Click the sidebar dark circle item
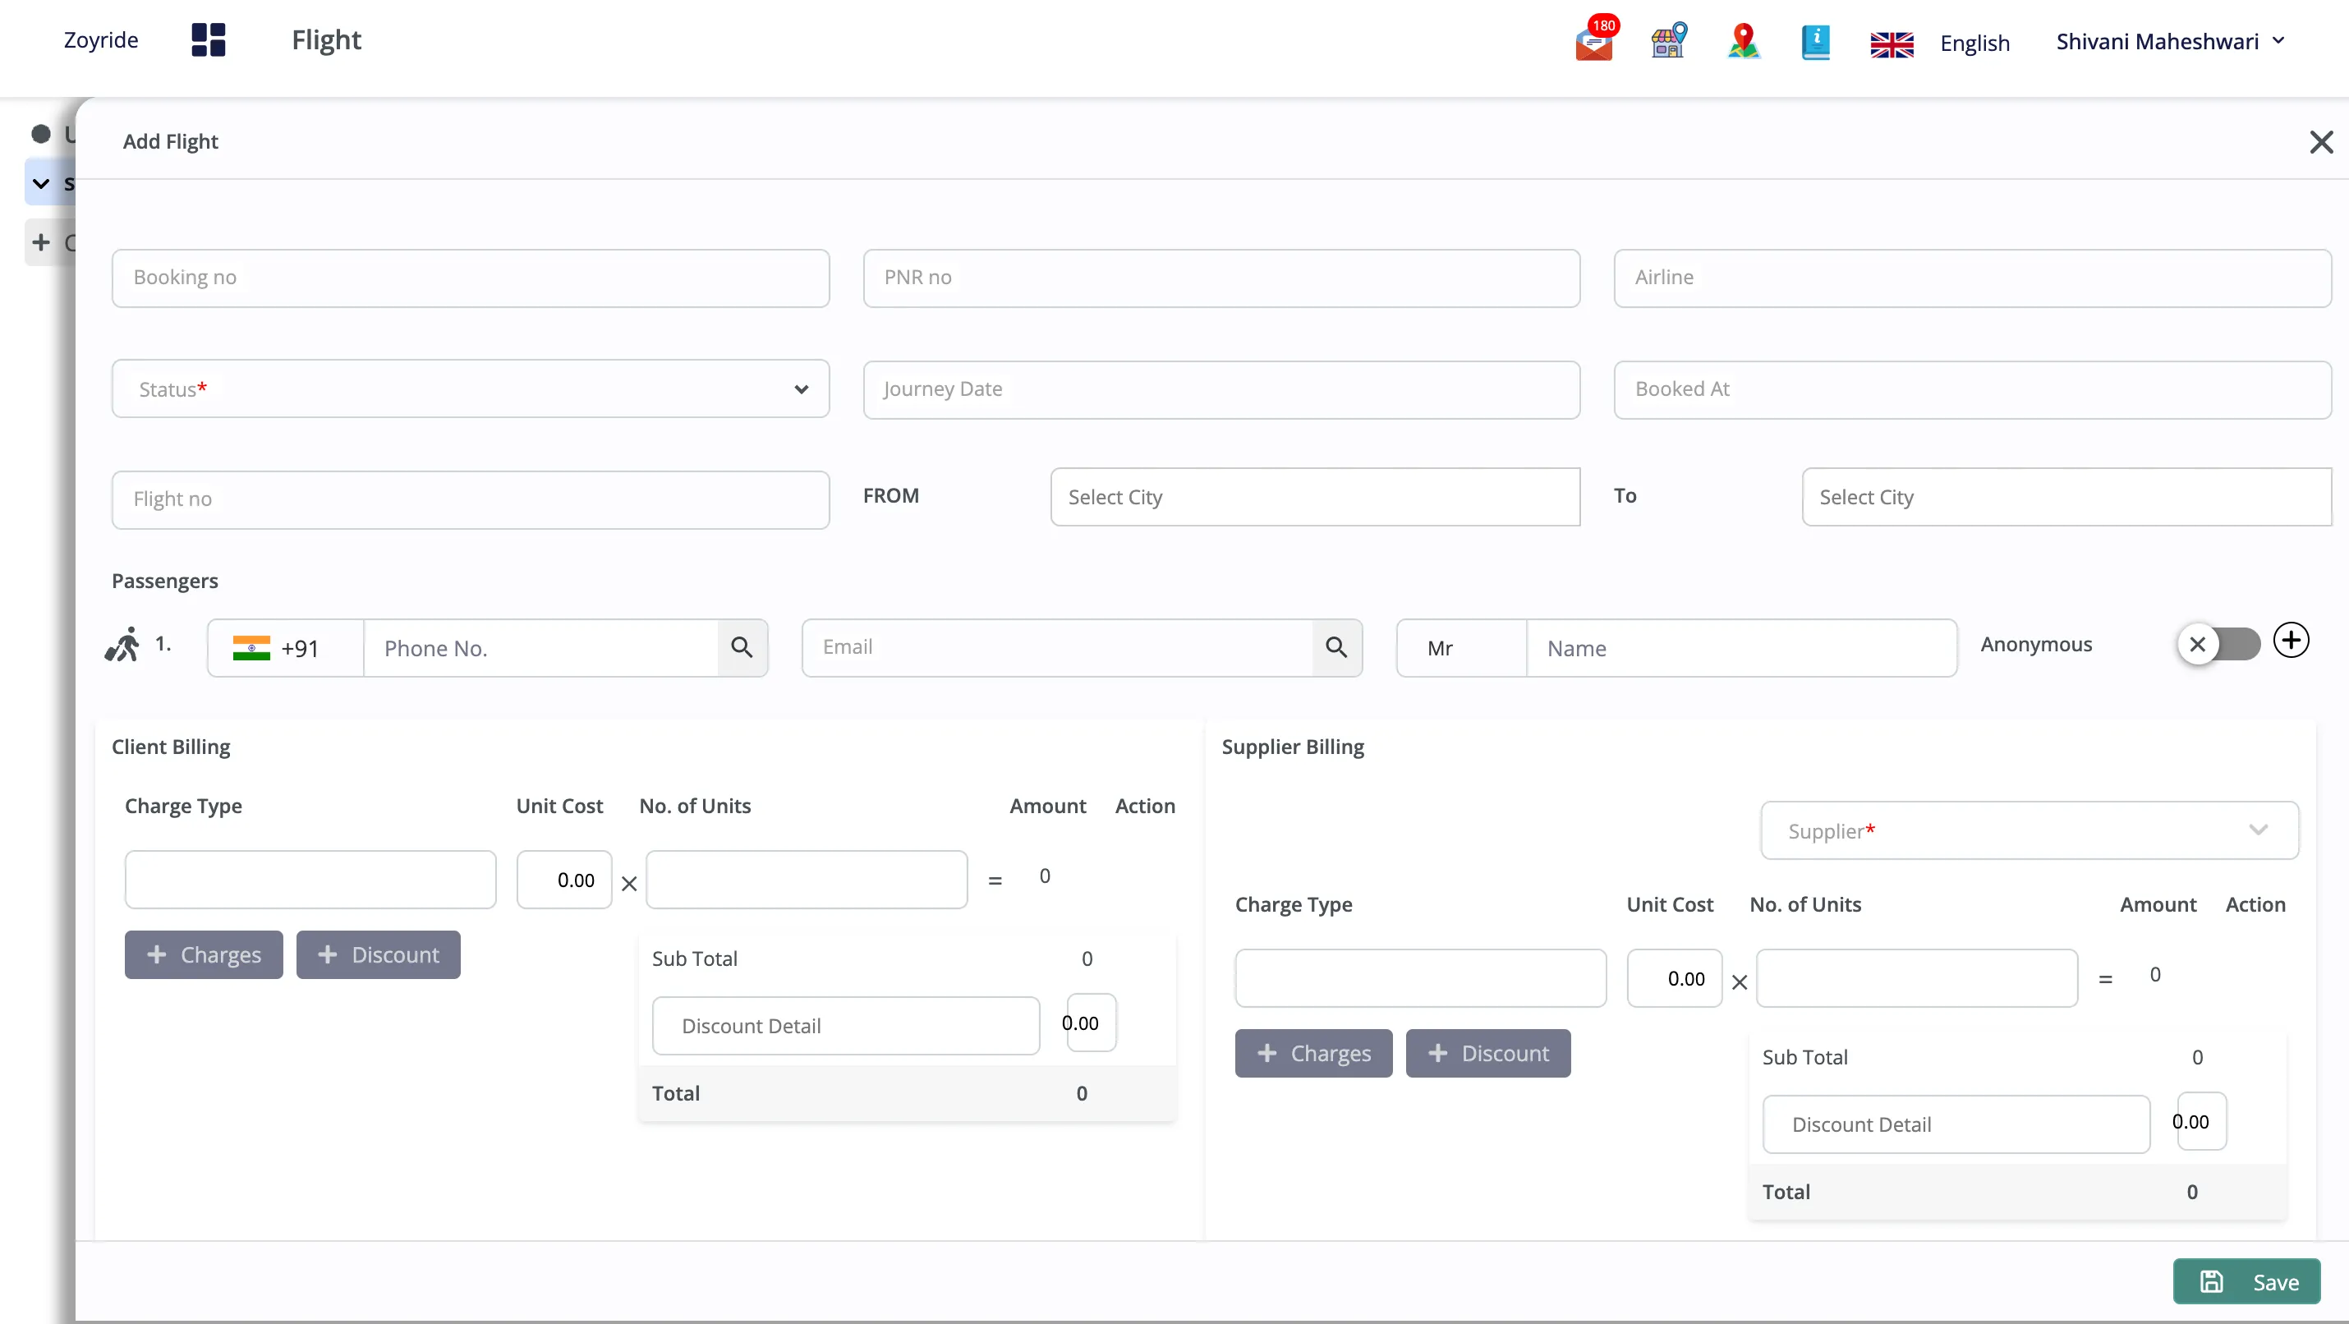This screenshot has height=1324, width=2349. pyautogui.click(x=41, y=134)
